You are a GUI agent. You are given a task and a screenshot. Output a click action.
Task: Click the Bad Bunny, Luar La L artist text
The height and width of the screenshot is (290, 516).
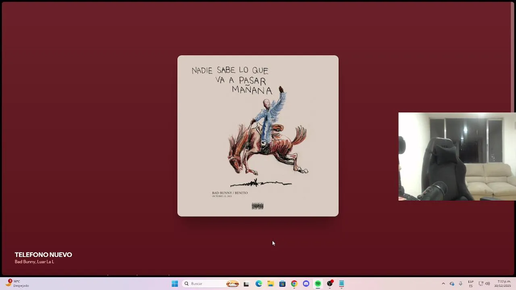[x=34, y=262]
